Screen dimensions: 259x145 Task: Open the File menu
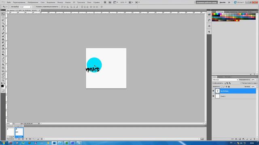click(x=9, y=2)
